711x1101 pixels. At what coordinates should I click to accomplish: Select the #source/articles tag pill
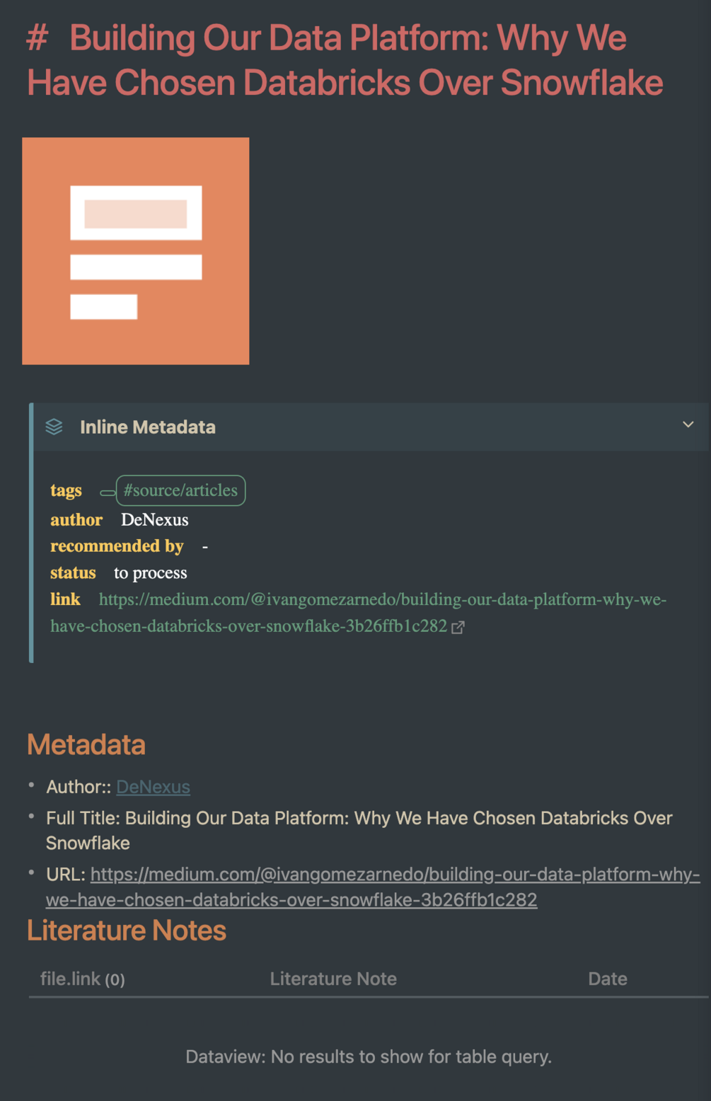(180, 490)
